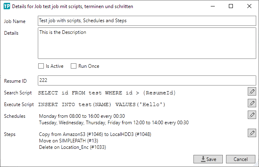259x167 pixels.
Task: Enable the Is Active checkbox
Action: (41, 66)
